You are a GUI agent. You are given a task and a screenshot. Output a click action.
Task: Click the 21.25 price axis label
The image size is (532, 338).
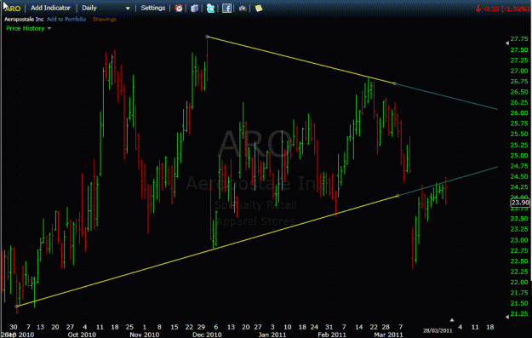pos(519,313)
